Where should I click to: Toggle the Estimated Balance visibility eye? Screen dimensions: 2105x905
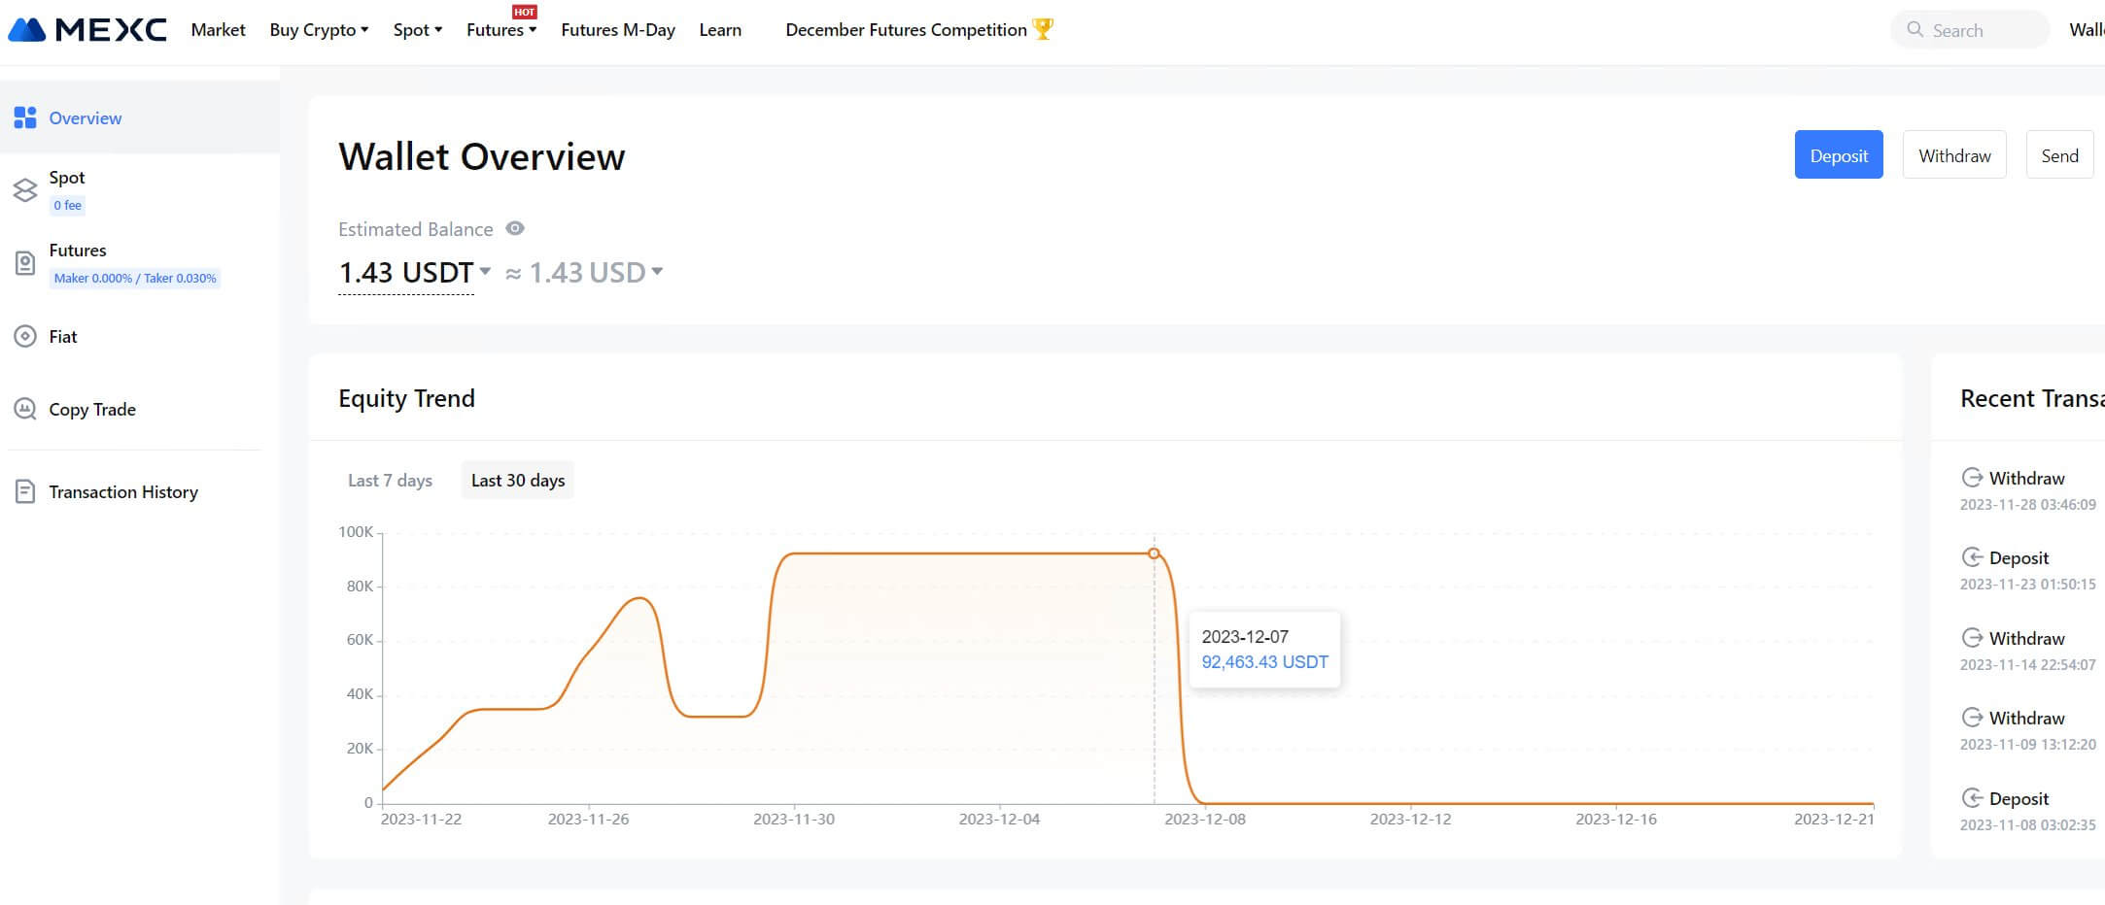point(515,228)
